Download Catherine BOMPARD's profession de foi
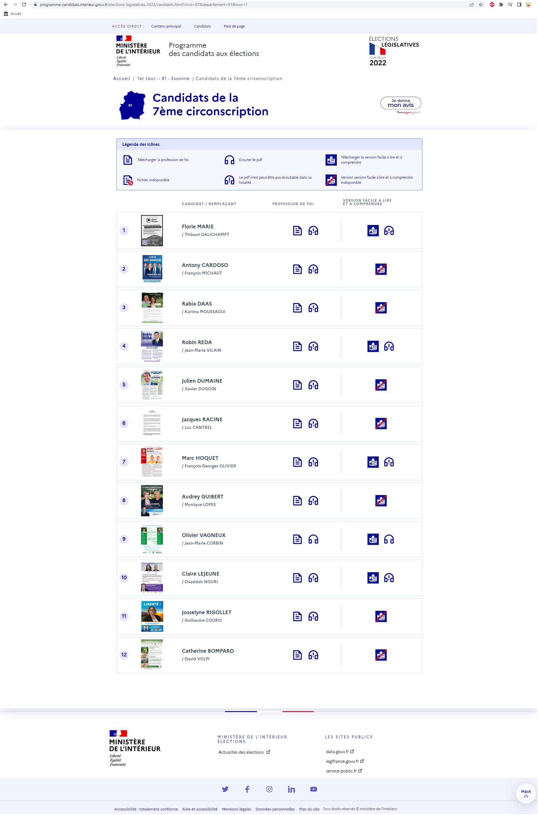This screenshot has width=538, height=815. click(x=297, y=655)
